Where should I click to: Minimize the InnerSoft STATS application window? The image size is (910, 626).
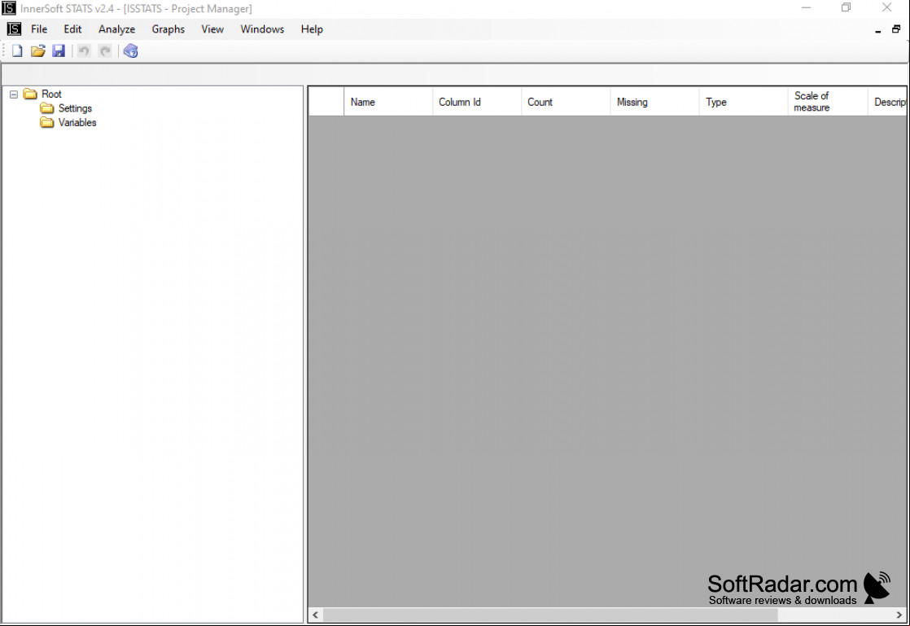pos(806,8)
